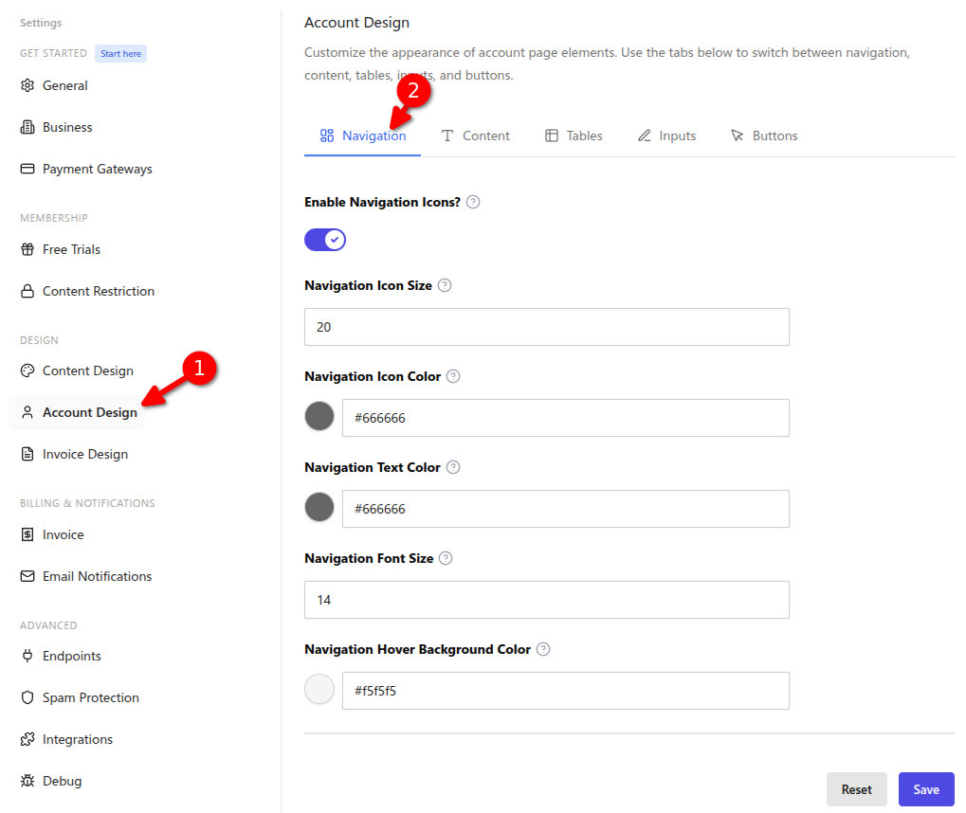
Task: Open Navigation Text Color swatch picker
Action: 319,508
